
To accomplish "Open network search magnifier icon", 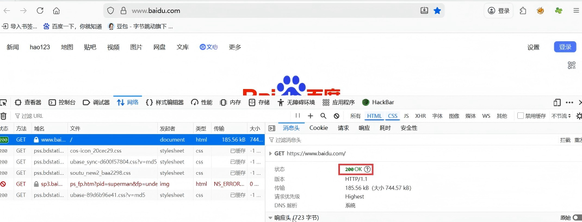I will (x=323, y=116).
